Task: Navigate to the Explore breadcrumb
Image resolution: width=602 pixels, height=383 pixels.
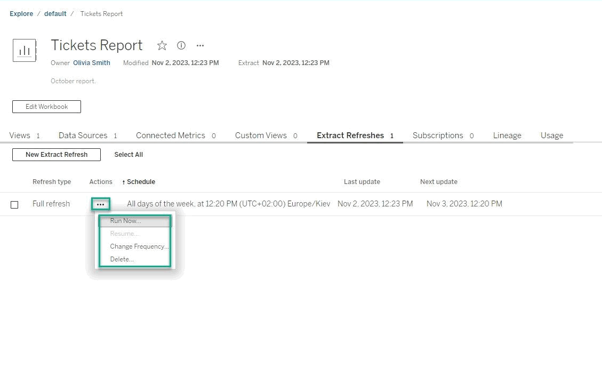Action: pos(21,14)
